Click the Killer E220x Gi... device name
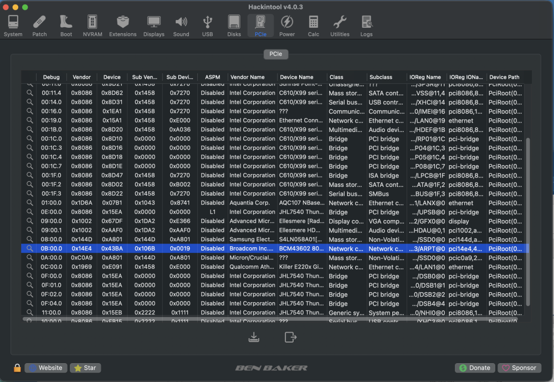554x382 pixels. point(301,267)
